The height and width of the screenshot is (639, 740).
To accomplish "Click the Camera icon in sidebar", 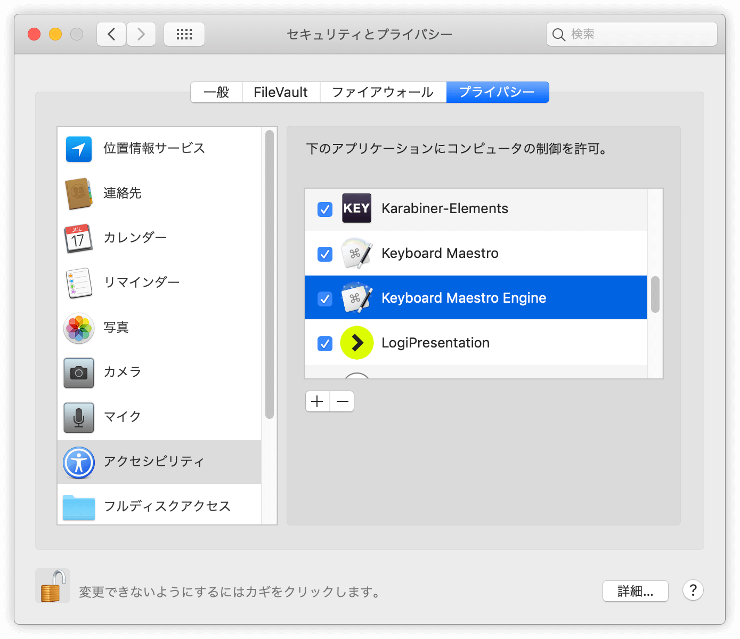I will (79, 373).
